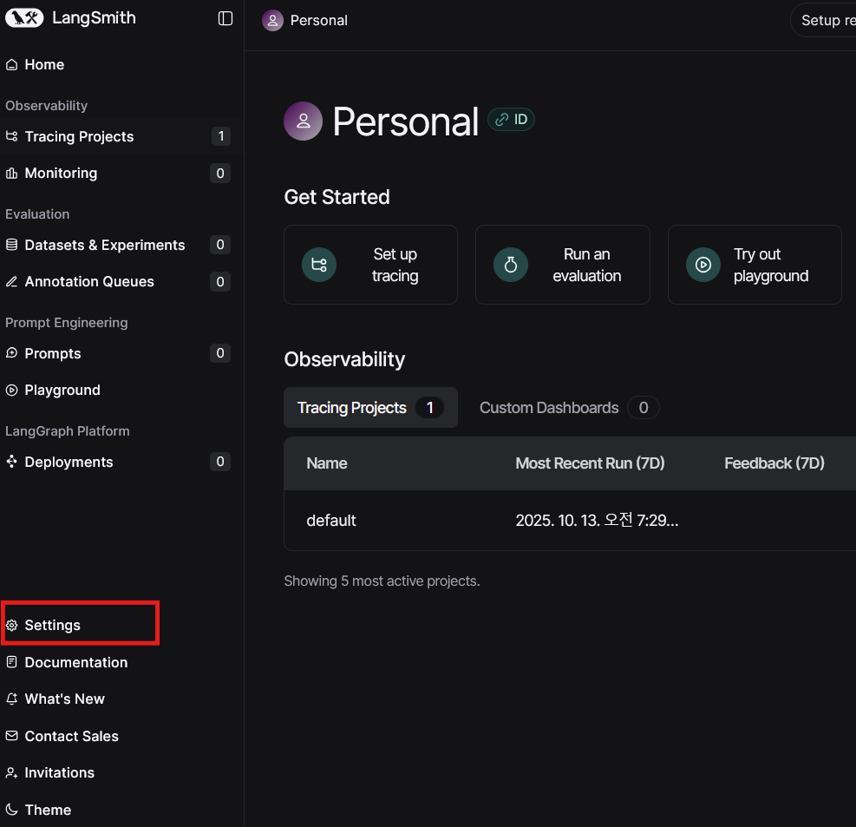Collapse the sidebar with the panel toggle icon
The image size is (856, 827).
click(x=225, y=18)
